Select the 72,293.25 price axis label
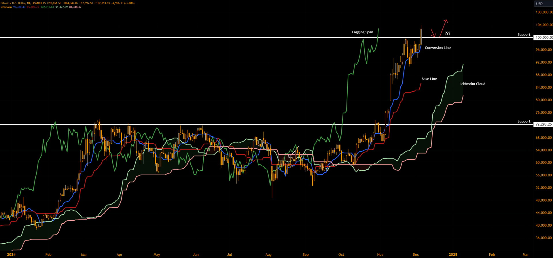 tap(543, 124)
